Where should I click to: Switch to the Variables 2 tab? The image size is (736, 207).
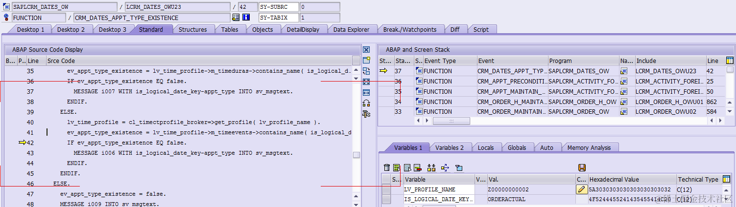pos(450,147)
